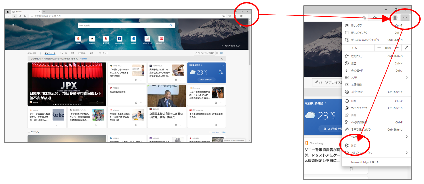Open the JPX 日経平均 headline story
Image resolution: width=424 pixels, height=184 pixels.
coord(67,84)
